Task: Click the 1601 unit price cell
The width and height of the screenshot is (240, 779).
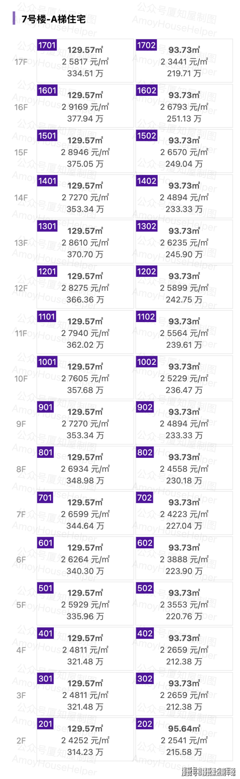Action: click(85, 107)
